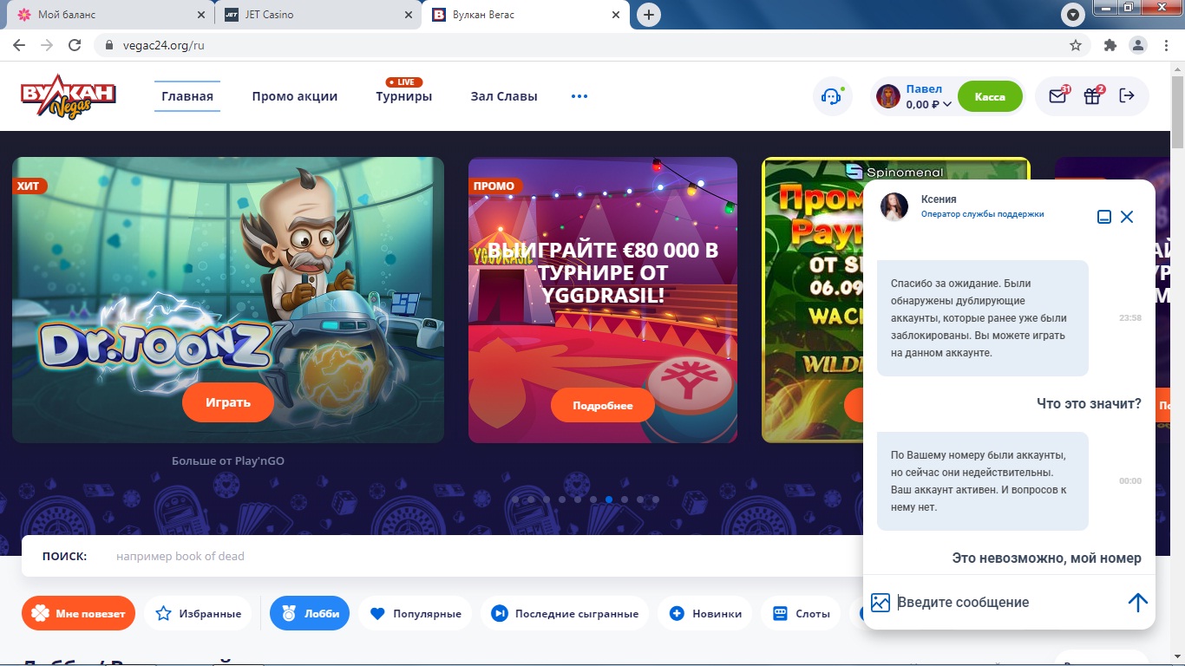Bookmark page with the star icon
1185x666 pixels.
(1076, 45)
